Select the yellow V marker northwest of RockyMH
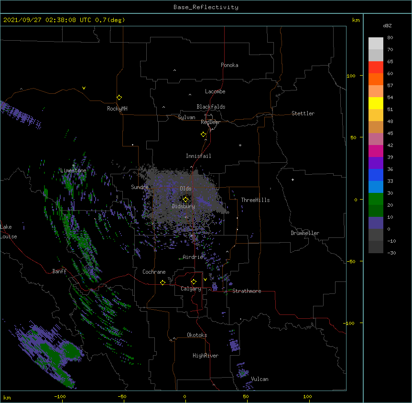The height and width of the screenshot is (403, 412). (84, 88)
